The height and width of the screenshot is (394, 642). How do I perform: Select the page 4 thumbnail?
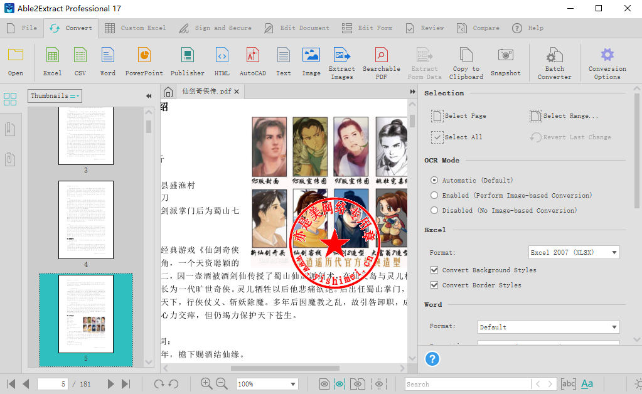[x=86, y=220]
